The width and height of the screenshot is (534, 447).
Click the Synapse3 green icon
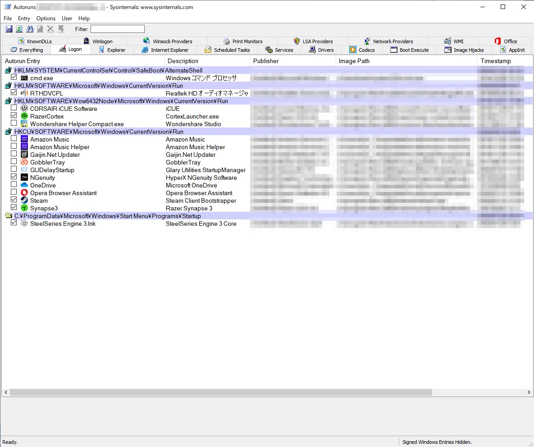(24, 208)
